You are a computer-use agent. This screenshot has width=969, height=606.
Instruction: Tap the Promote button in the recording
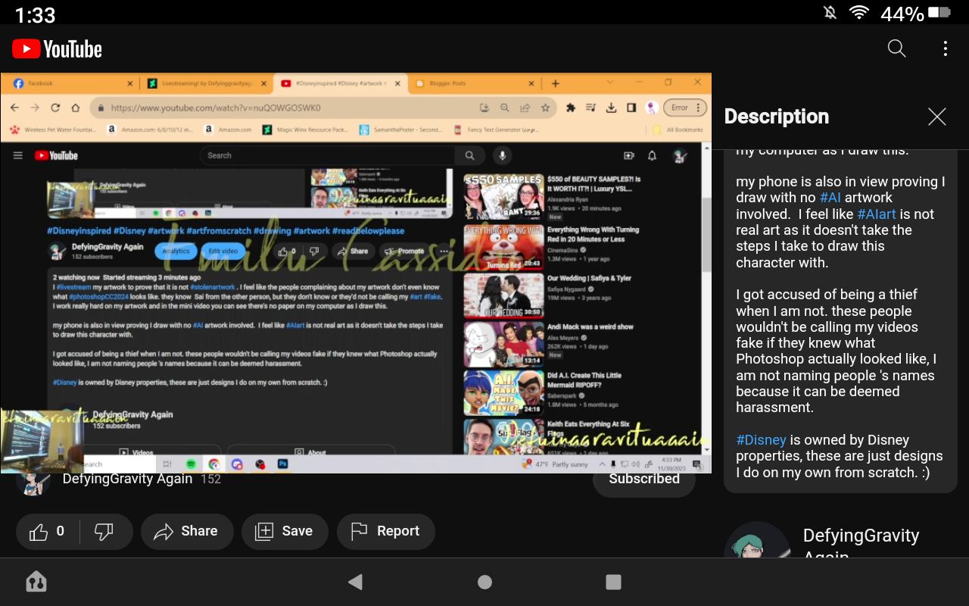pos(404,251)
